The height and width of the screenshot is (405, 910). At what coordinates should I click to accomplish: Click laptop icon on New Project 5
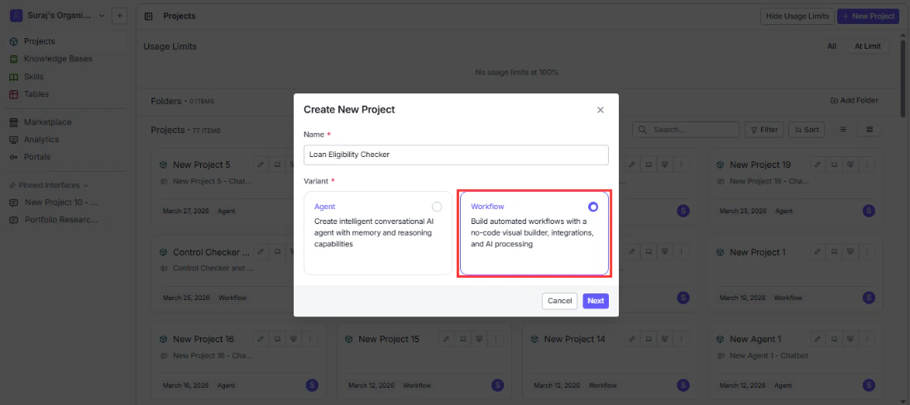pos(277,164)
